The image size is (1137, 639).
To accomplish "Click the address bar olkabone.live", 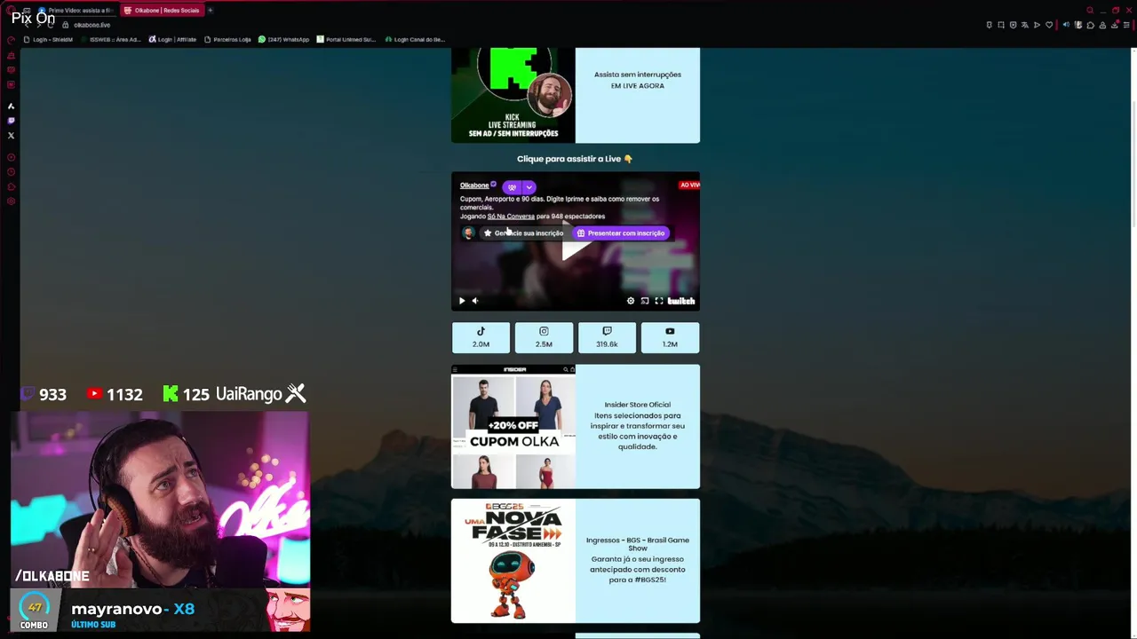I will tap(91, 25).
